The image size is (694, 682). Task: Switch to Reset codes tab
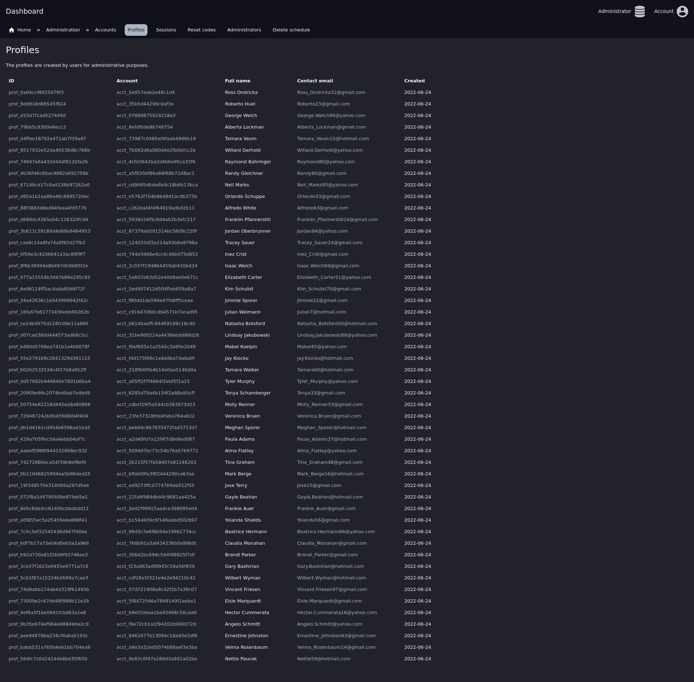[201, 30]
